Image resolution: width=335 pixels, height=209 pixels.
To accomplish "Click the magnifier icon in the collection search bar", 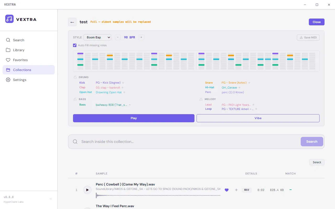I will pyautogui.click(x=75, y=142).
